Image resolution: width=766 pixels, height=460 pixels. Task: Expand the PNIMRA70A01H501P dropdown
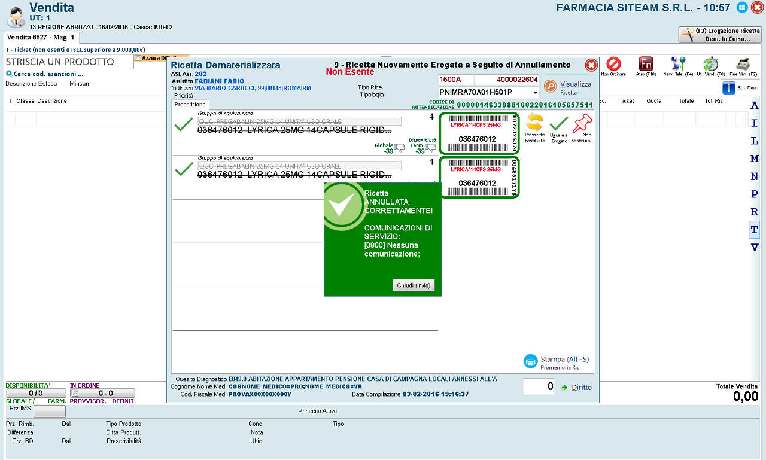pyautogui.click(x=535, y=93)
